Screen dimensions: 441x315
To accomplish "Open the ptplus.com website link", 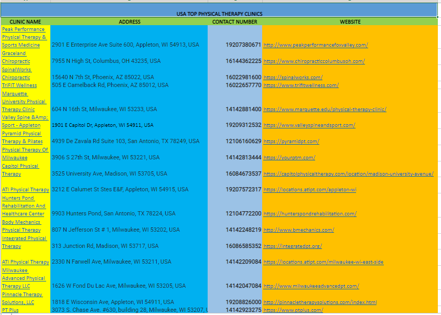I will (293, 310).
